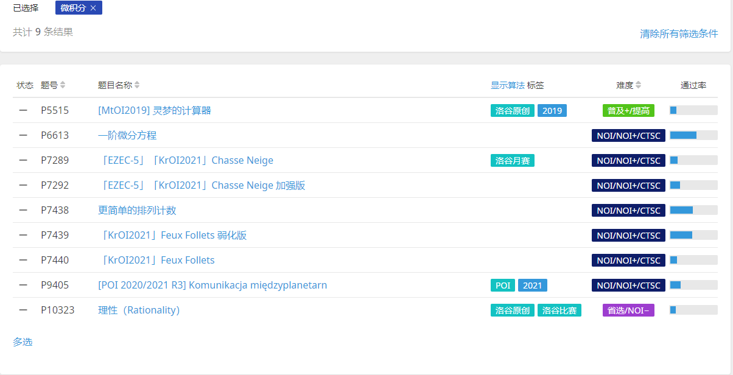Sort by 题目名称 column arrows

coord(137,85)
